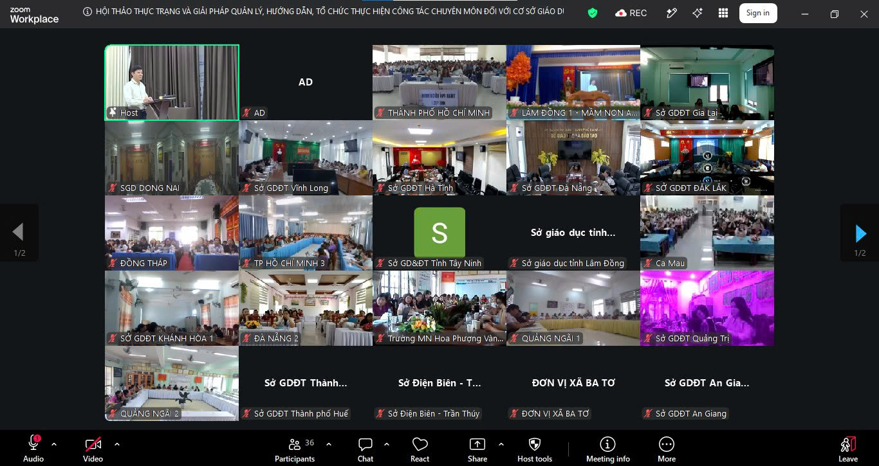
Task: Expand the arrow next to Audio
Action: pyautogui.click(x=54, y=444)
